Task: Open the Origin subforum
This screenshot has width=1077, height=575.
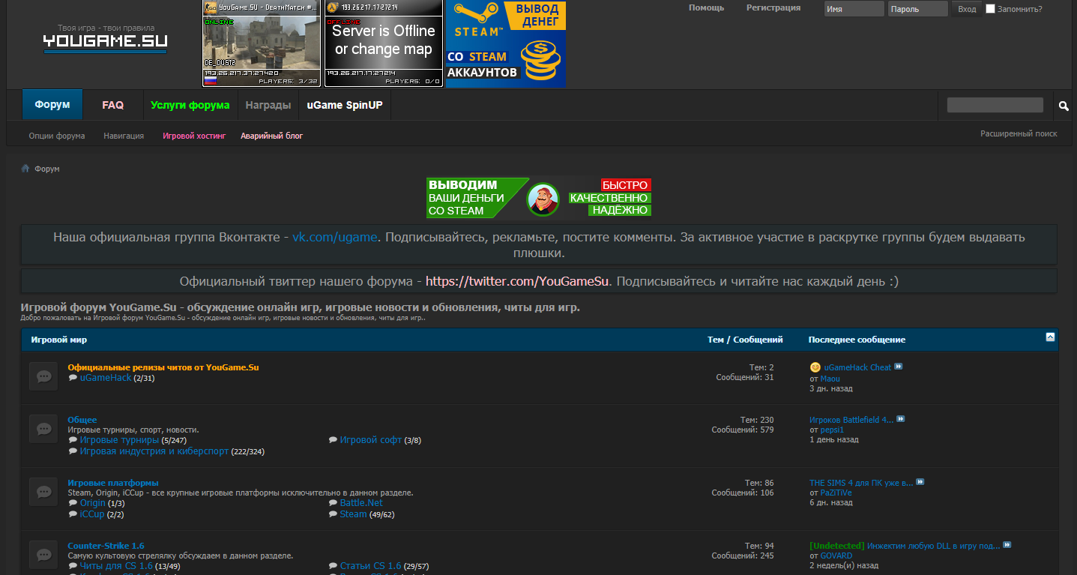Action: [93, 503]
